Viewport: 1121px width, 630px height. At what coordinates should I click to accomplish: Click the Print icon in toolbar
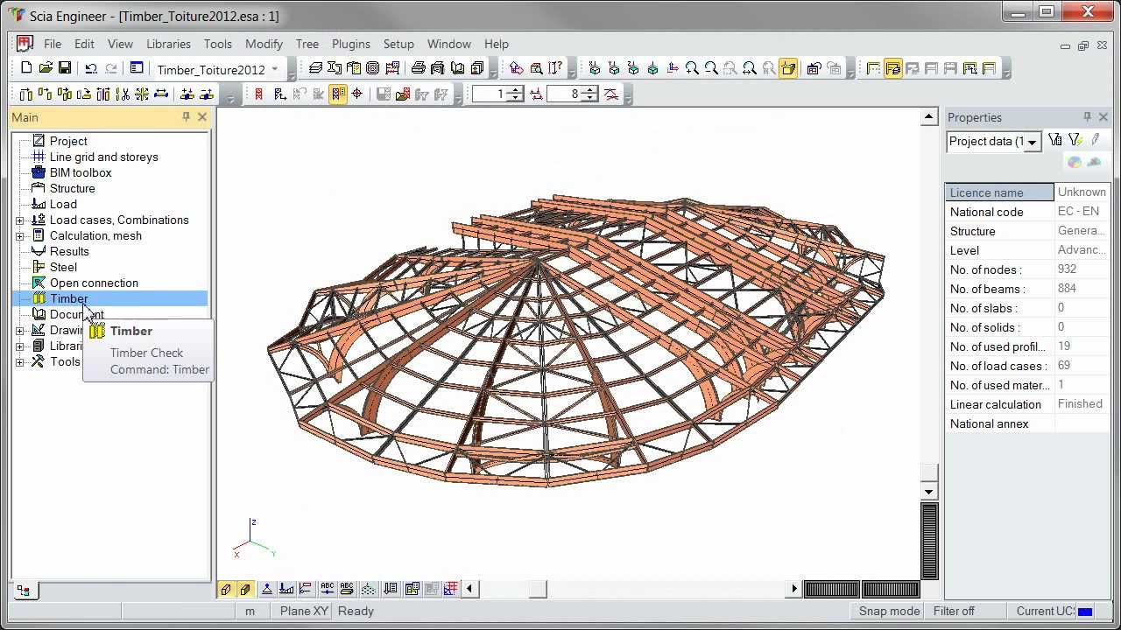(419, 68)
